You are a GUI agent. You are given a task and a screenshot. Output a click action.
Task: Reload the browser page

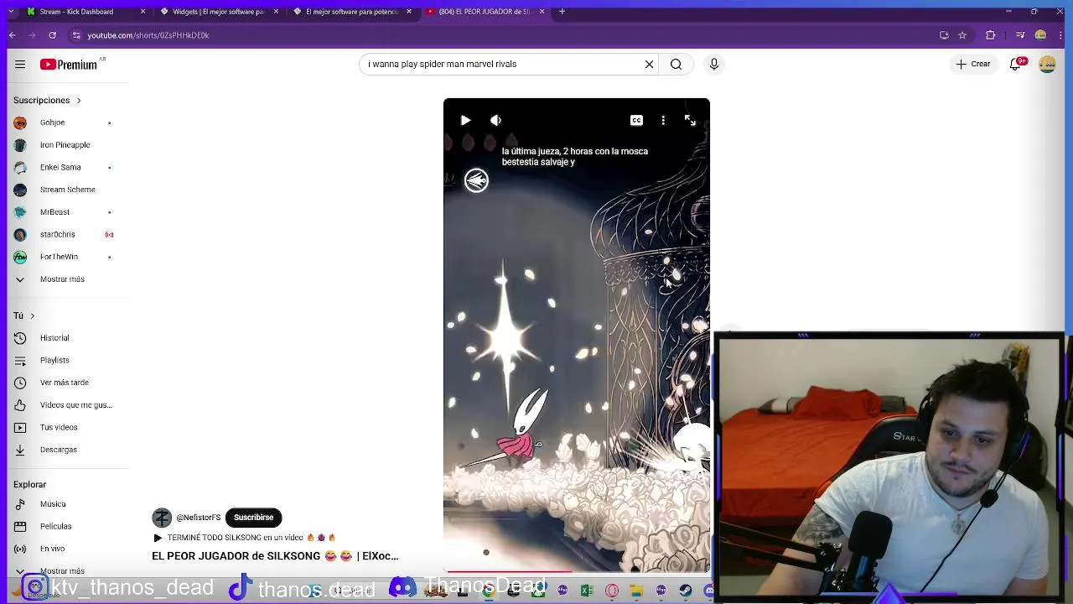(52, 35)
